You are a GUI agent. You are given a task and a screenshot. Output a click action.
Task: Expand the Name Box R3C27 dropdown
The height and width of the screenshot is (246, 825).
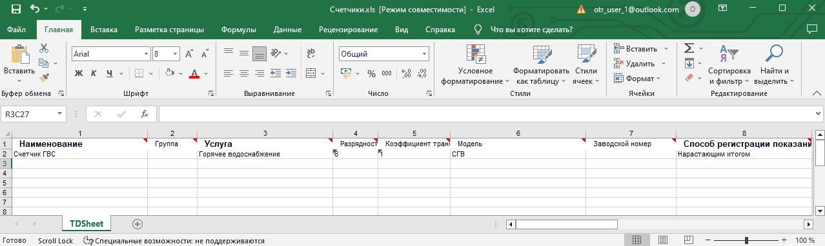click(x=60, y=114)
